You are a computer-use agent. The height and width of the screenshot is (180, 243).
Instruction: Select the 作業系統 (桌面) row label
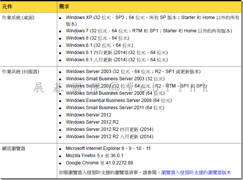[x=19, y=18]
